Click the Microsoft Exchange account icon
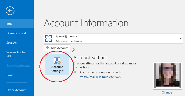Image resolution: width=185 pixels, height=96 pixels. [x=48, y=39]
